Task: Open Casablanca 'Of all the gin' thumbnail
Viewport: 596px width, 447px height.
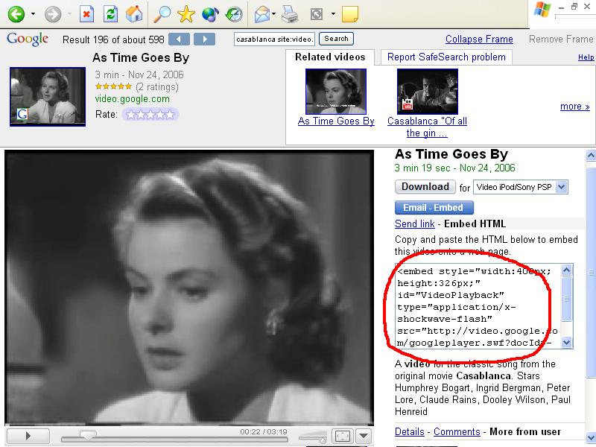Action: [x=427, y=91]
